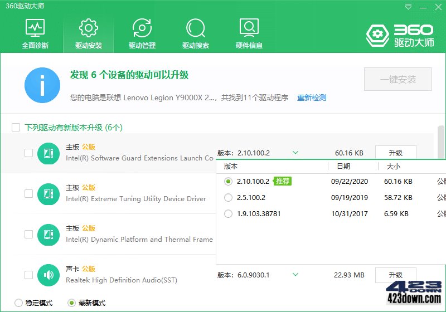Click size 6.59 KB in version list

click(x=396, y=214)
